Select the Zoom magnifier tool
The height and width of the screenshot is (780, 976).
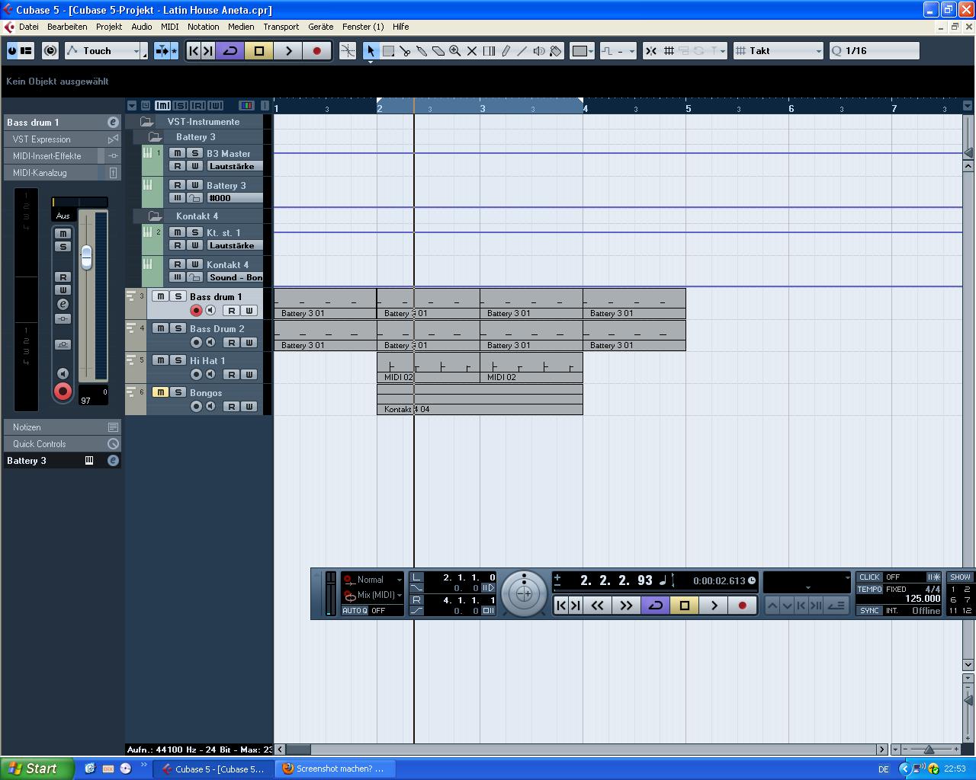tap(455, 51)
